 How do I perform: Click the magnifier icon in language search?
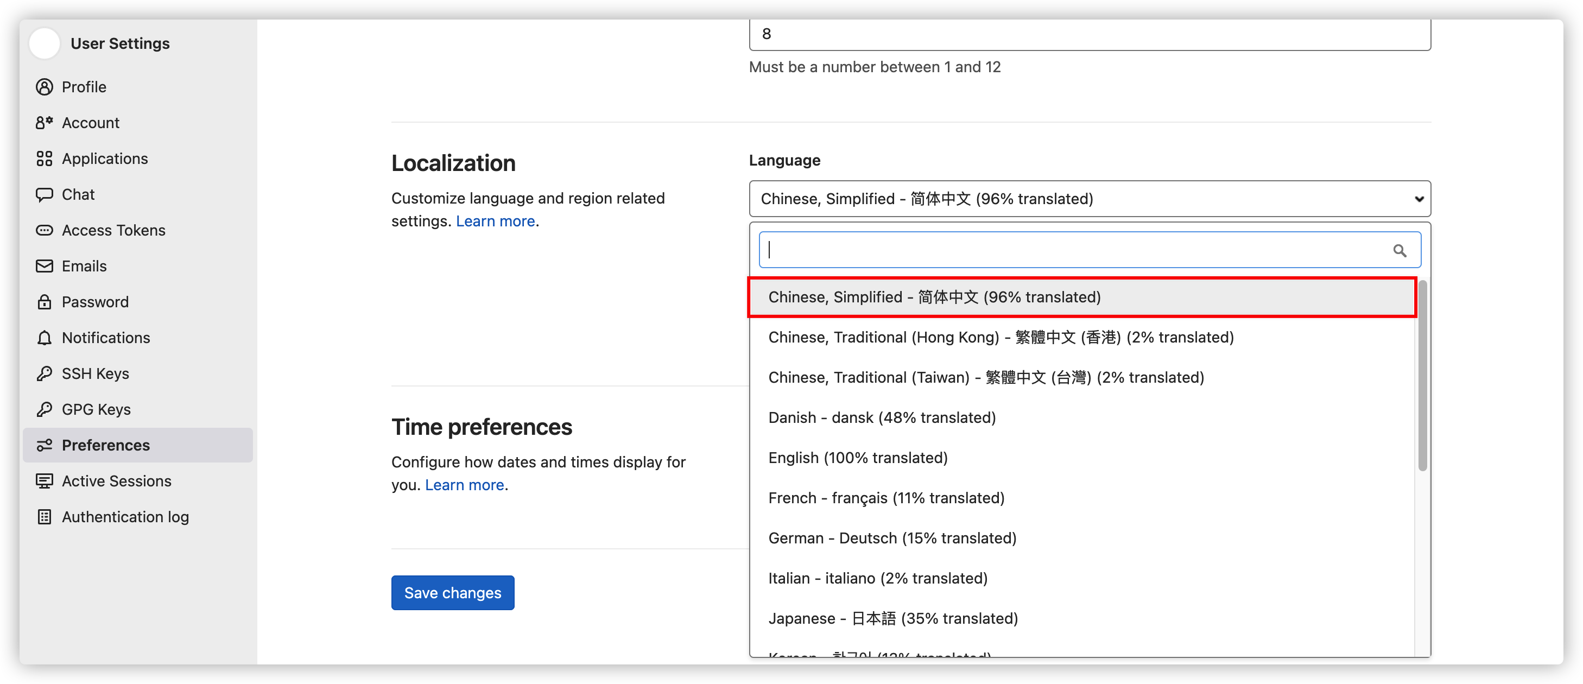coord(1400,250)
